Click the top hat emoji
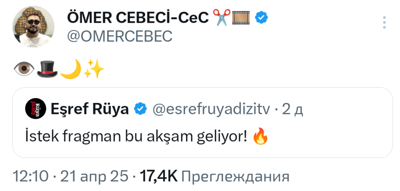400x191 pixels. pos(47,69)
